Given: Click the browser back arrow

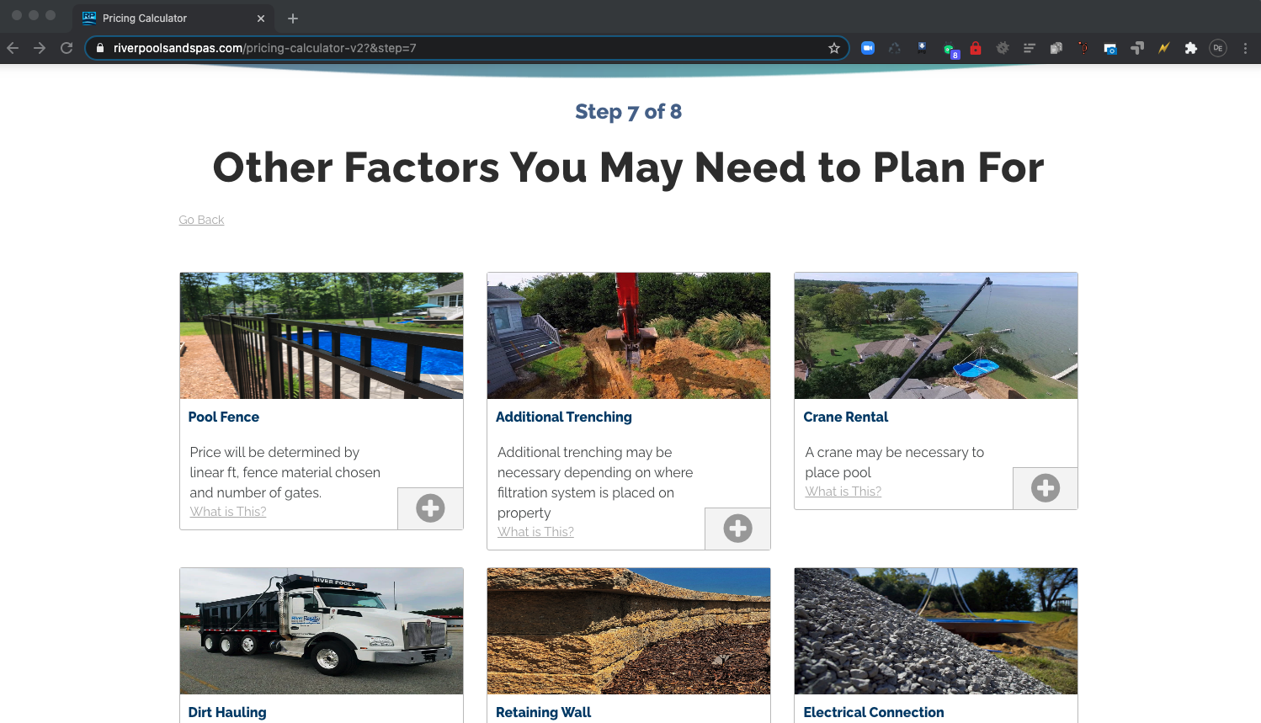Looking at the screenshot, I should click(13, 48).
